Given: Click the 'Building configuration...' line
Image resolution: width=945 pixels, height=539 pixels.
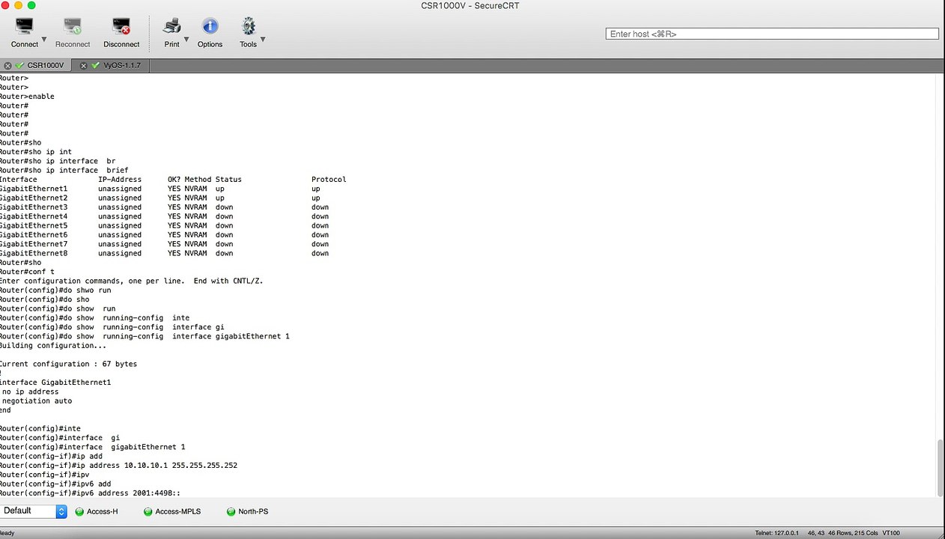Looking at the screenshot, I should pyautogui.click(x=53, y=346).
